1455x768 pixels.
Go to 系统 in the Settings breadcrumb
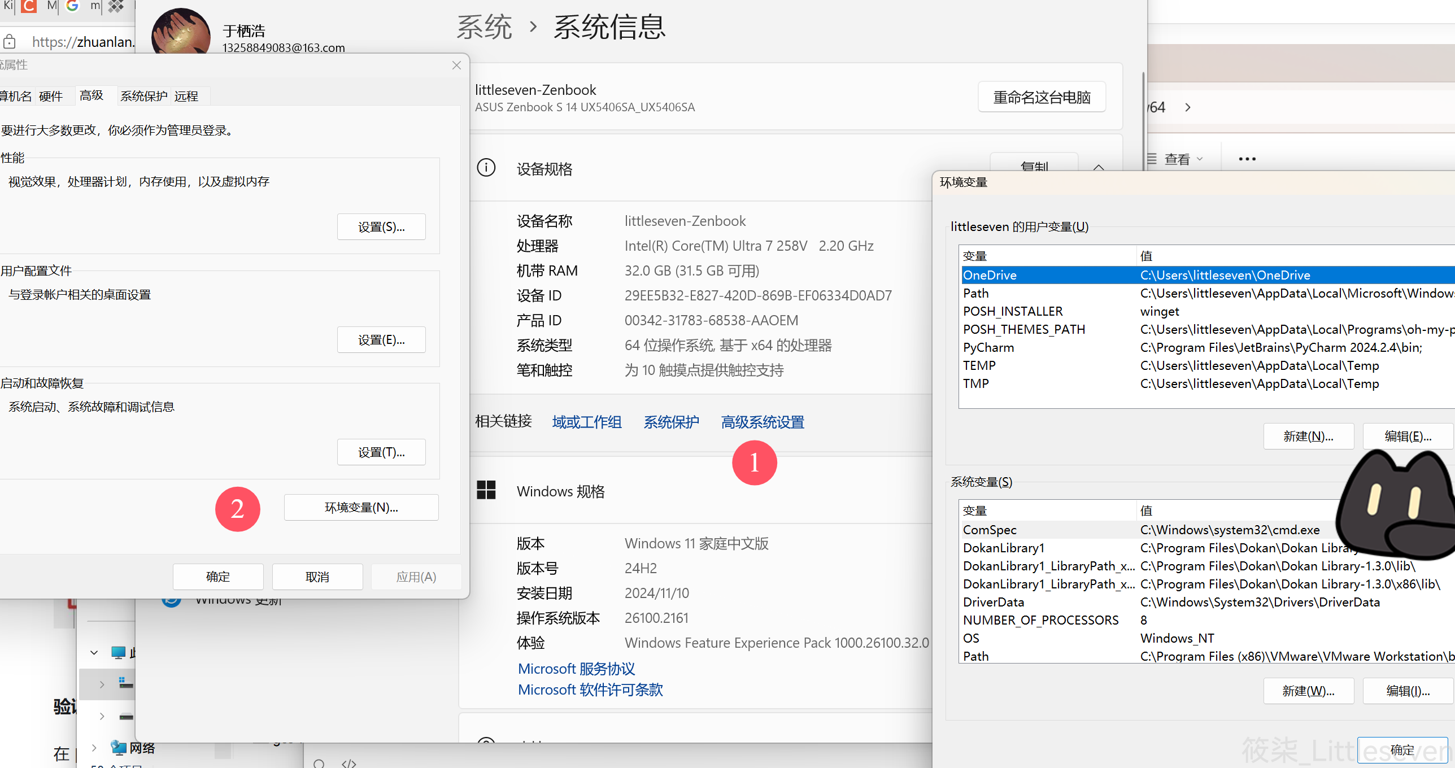pos(485,27)
